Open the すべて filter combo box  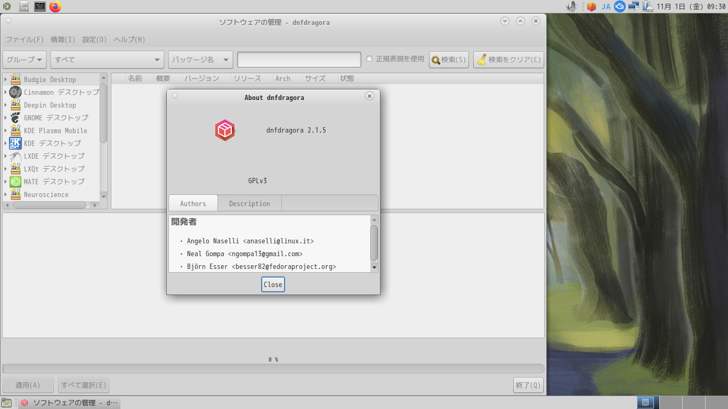tap(107, 59)
